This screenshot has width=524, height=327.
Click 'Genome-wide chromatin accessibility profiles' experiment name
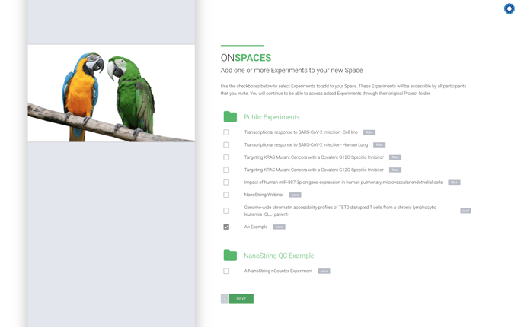coord(340,211)
